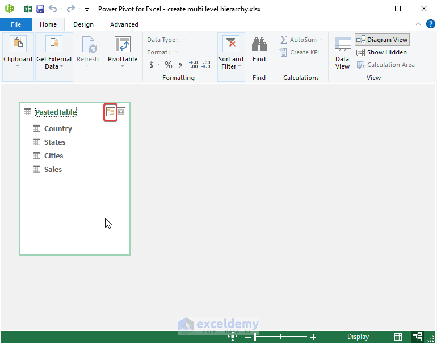Screen dimensions: 437x344
Task: Open the Customize Quick Access Toolbar arrow
Action: [87, 10]
